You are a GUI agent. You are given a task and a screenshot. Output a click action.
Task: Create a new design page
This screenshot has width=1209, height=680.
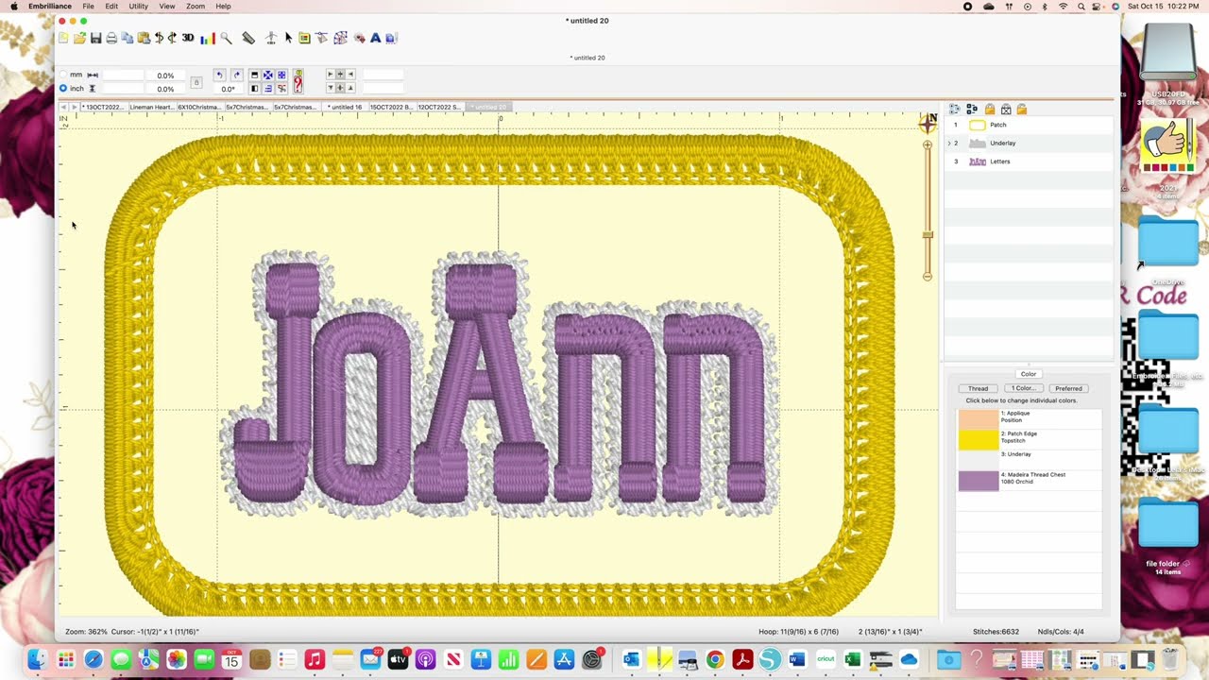pos(63,38)
